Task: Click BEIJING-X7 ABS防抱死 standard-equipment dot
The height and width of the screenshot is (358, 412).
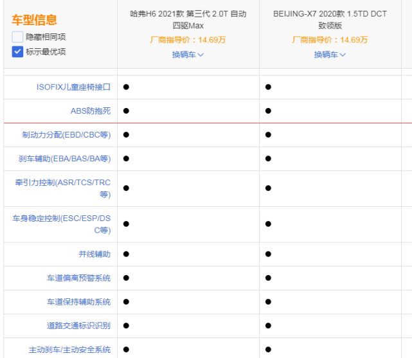Action: (x=268, y=111)
